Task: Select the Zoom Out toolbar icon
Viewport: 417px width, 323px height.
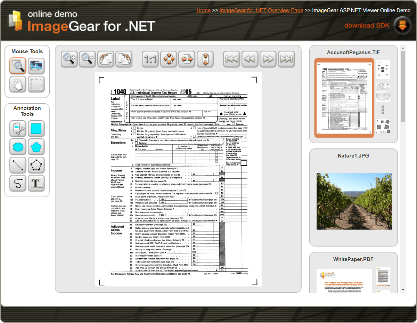Action: [87, 59]
